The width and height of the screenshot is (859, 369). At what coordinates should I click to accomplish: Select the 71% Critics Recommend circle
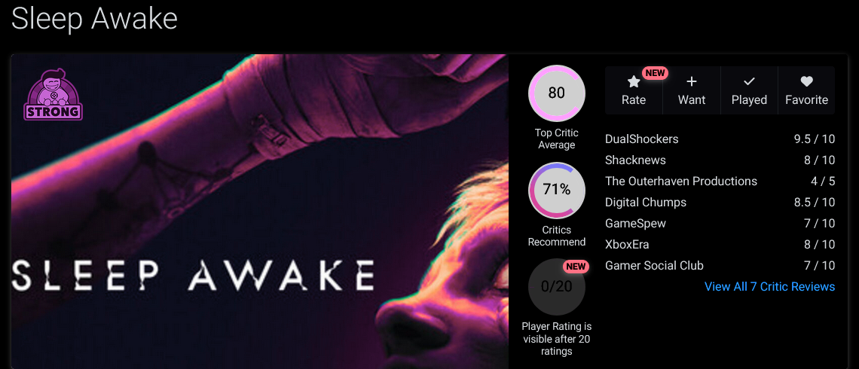(557, 190)
